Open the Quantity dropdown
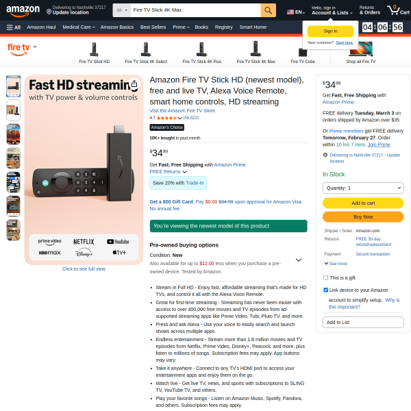 [363, 188]
